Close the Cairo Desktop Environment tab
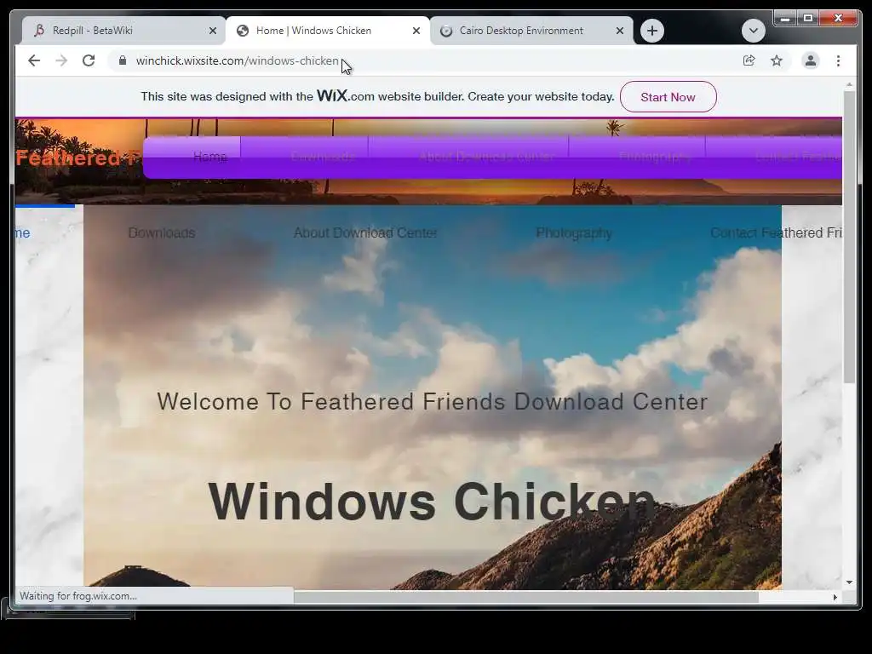 click(620, 32)
